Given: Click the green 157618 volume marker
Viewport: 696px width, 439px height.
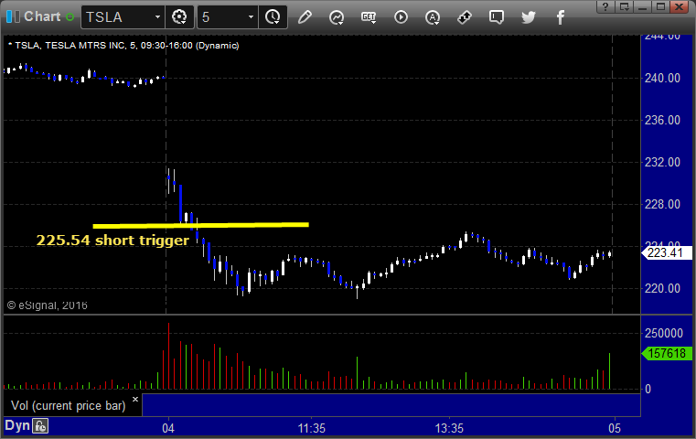Looking at the screenshot, I should coord(667,354).
